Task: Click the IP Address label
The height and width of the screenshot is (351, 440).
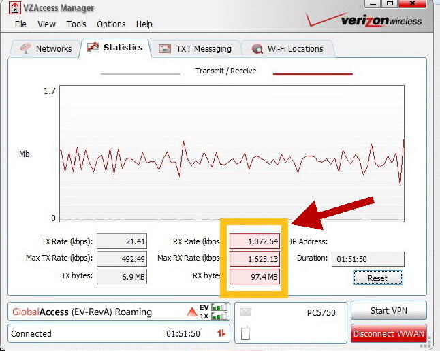Action: (x=309, y=241)
